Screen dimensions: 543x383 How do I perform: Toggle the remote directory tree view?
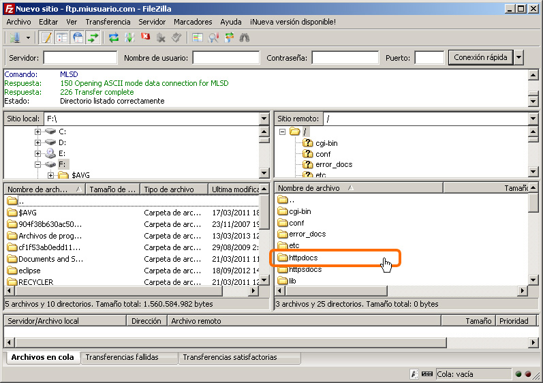[78, 37]
